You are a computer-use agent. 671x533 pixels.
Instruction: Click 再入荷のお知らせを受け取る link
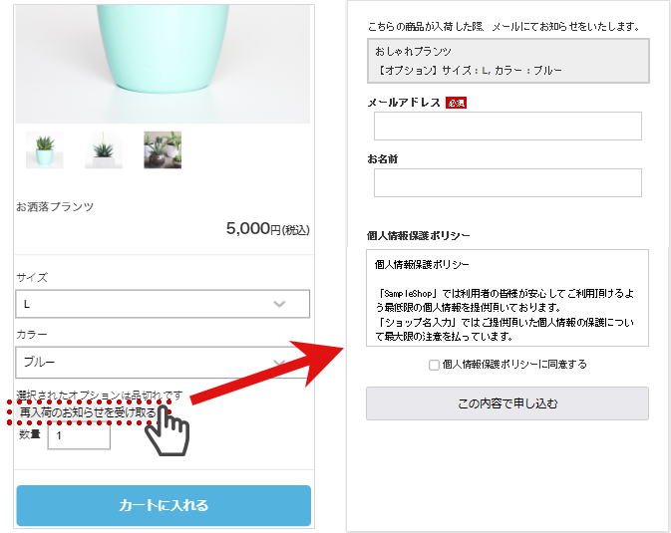(x=88, y=412)
